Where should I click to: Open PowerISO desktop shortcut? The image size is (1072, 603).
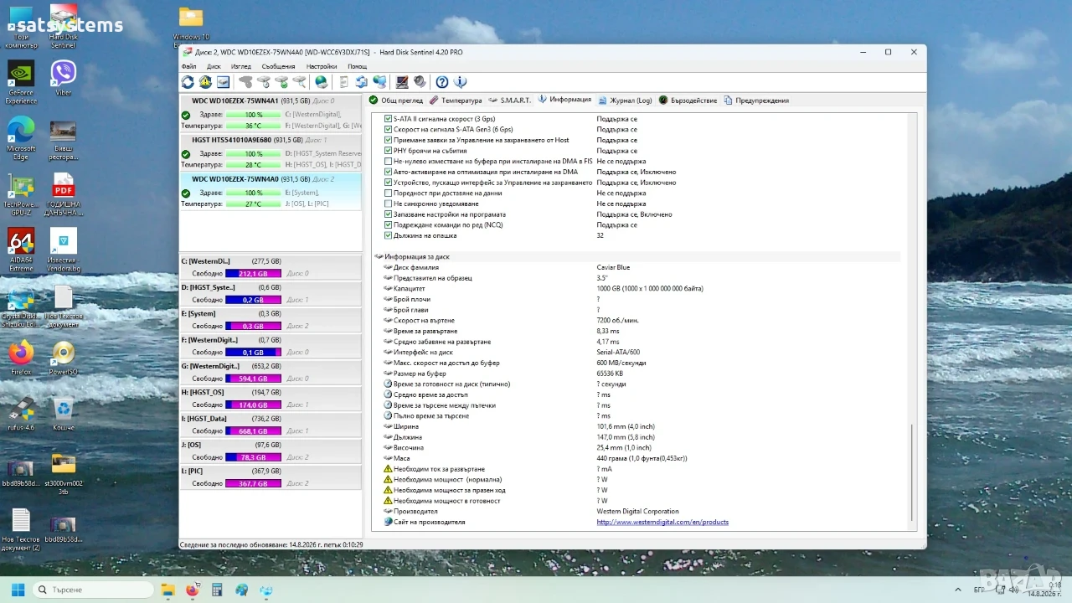point(64,358)
